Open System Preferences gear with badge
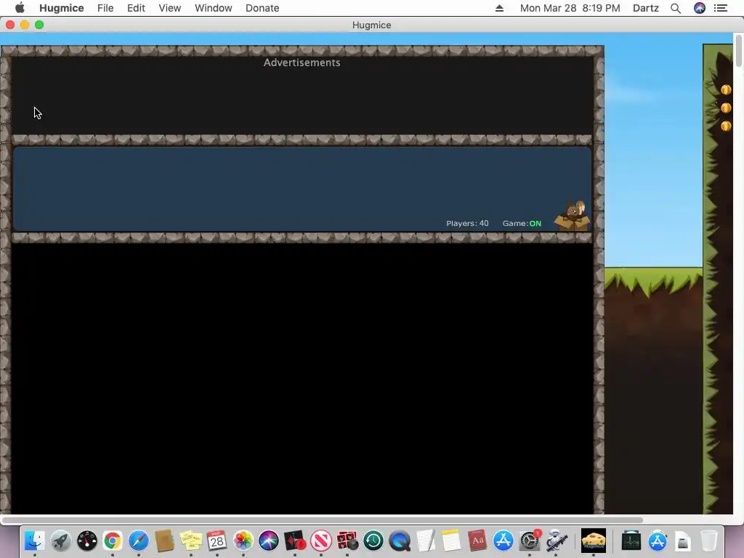 530,541
